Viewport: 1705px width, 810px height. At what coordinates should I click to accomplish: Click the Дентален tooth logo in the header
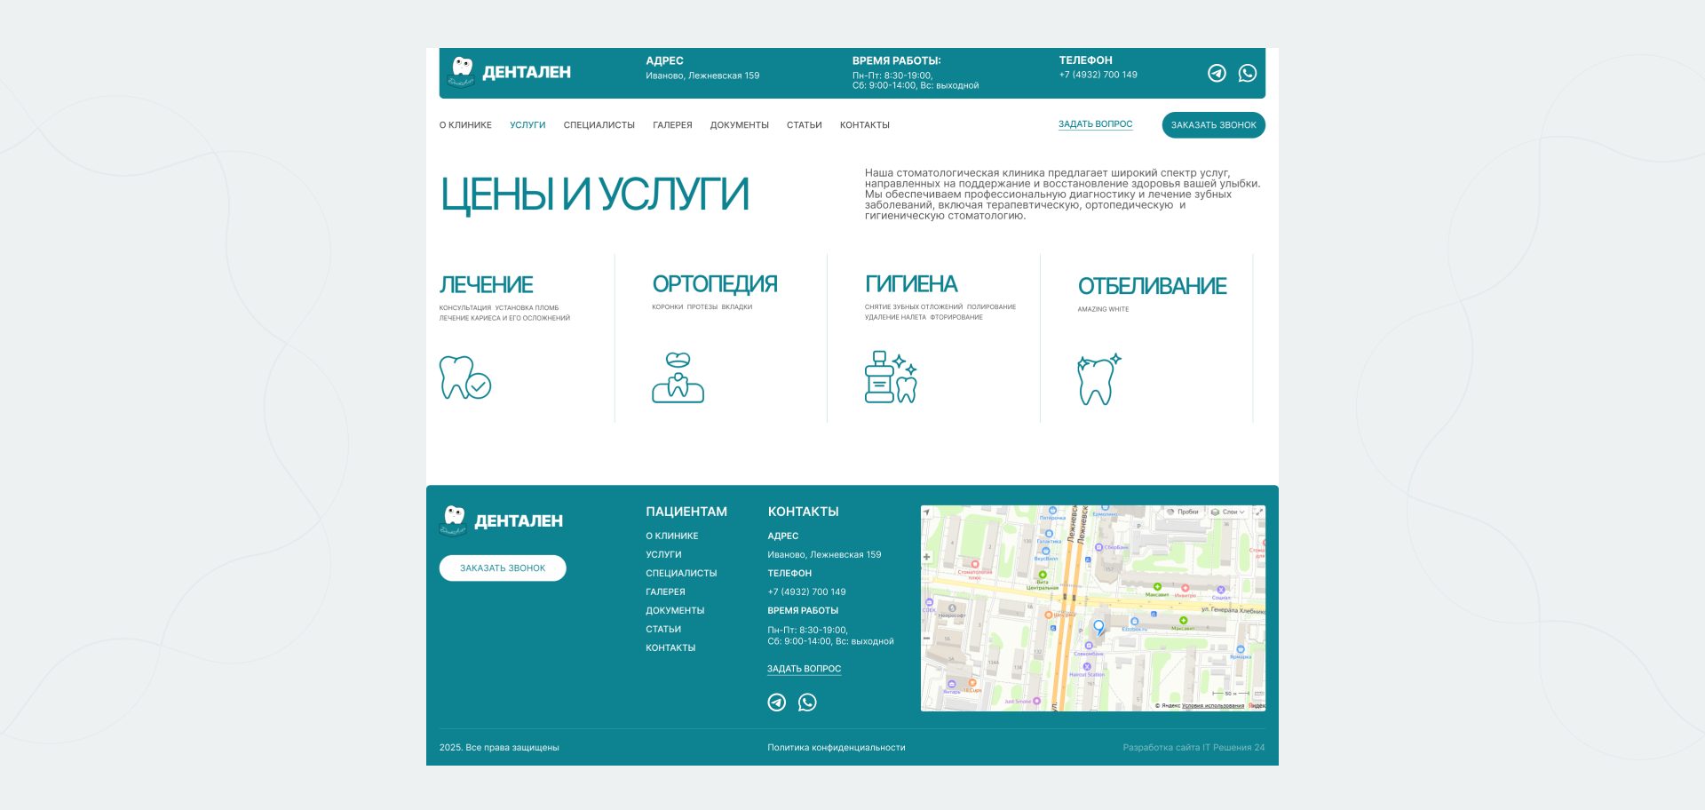[462, 72]
